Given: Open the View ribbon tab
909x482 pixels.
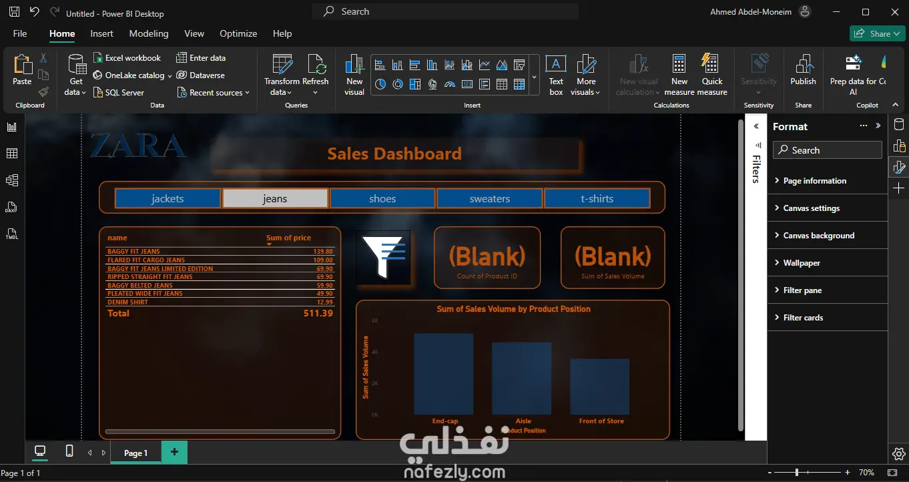Looking at the screenshot, I should tap(194, 33).
